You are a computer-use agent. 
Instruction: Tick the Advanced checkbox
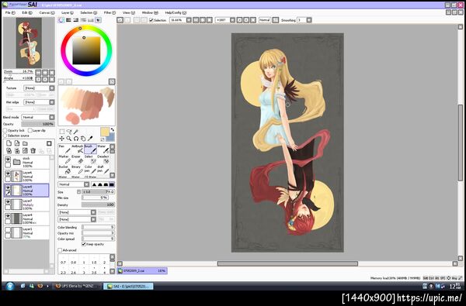click(60, 250)
